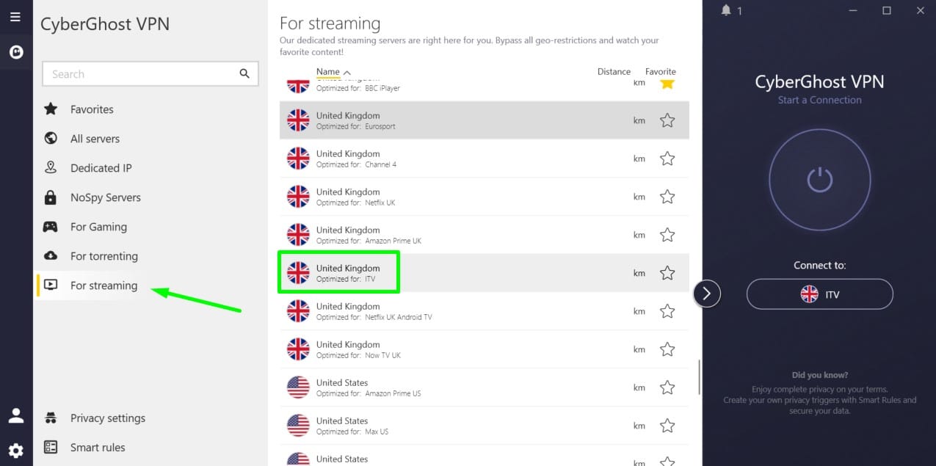This screenshot has height=466, width=936.
Task: Select For torrenting category
Action: [x=104, y=256]
